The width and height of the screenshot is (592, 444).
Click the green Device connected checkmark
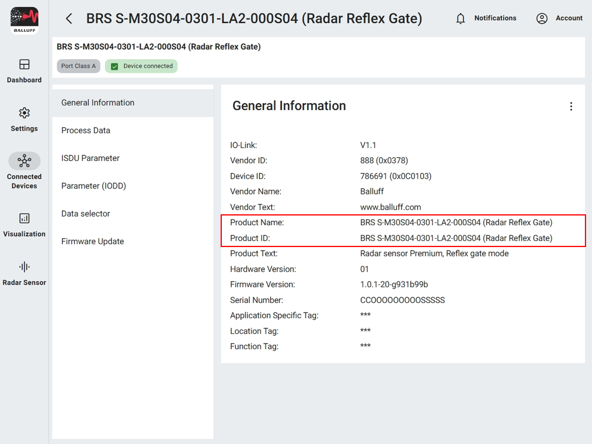(114, 66)
